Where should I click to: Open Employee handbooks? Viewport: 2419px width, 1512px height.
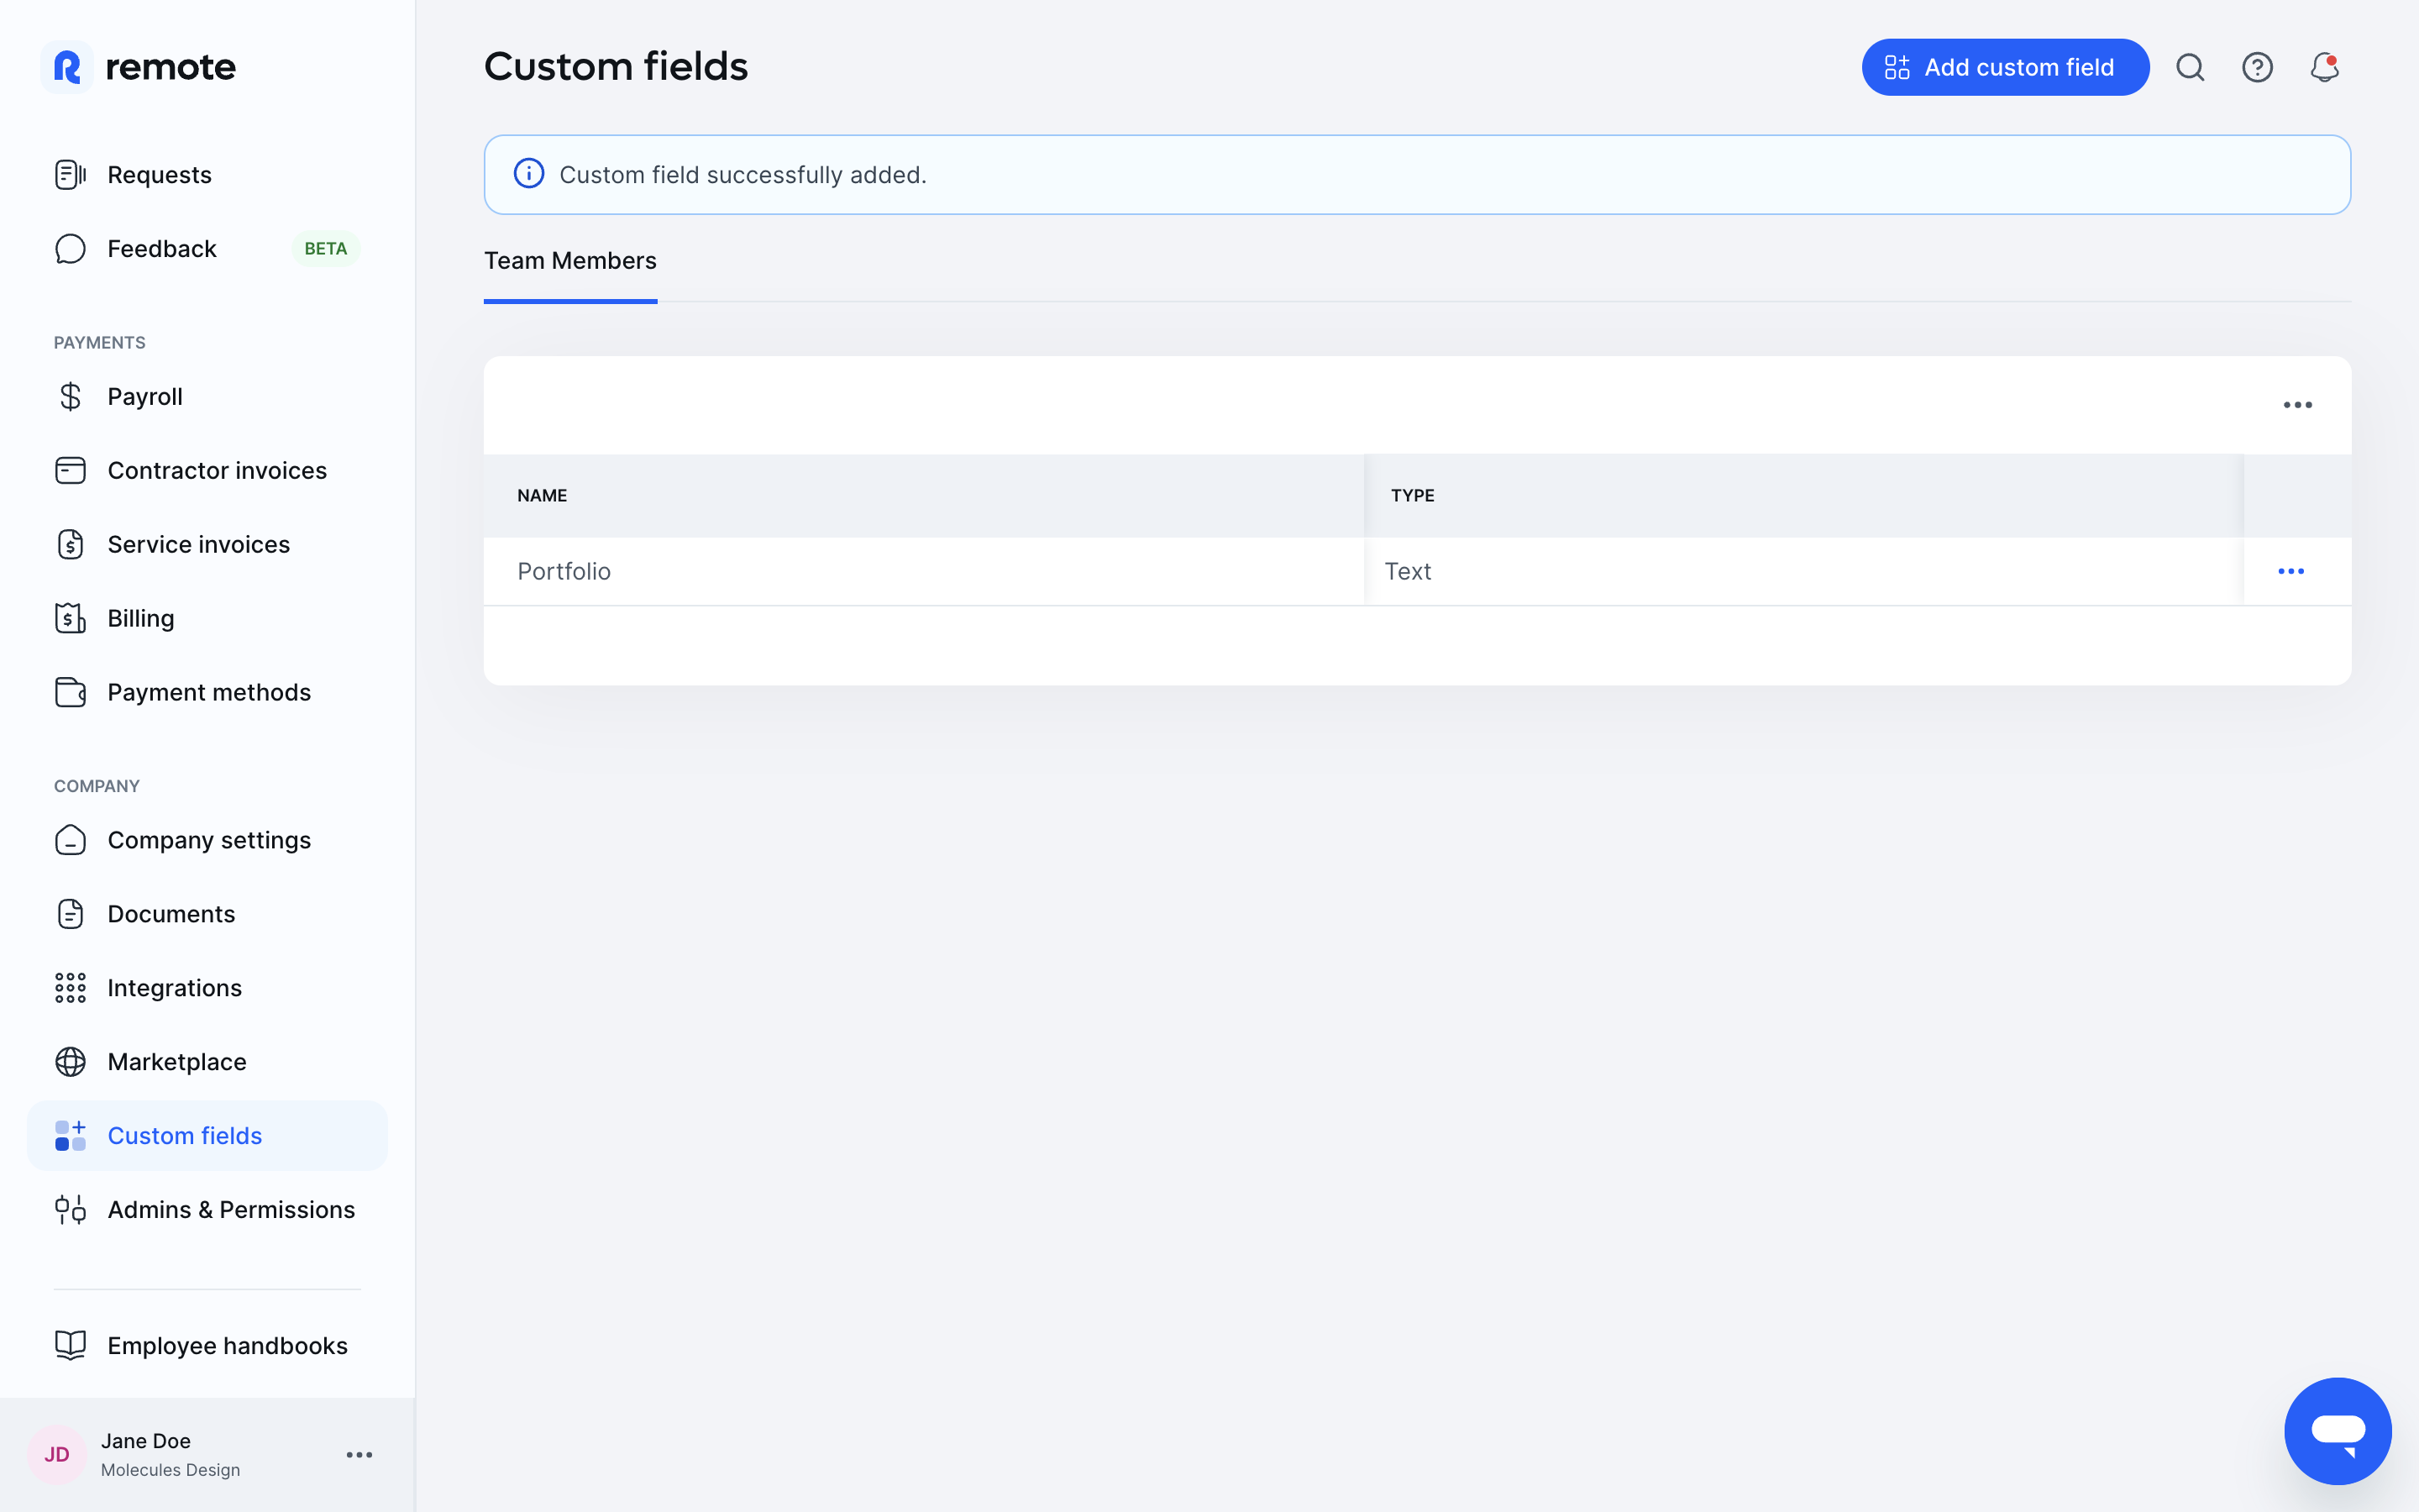click(x=207, y=1347)
